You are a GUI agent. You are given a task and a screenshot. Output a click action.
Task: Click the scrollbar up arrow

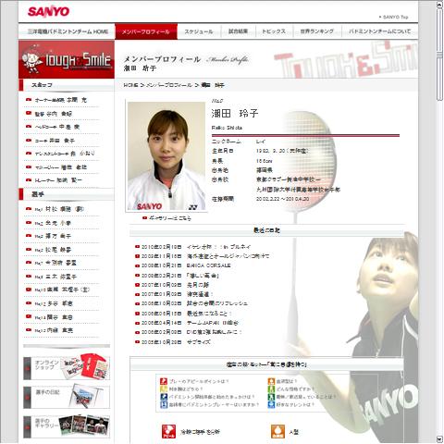pyautogui.click(x=439, y=5)
